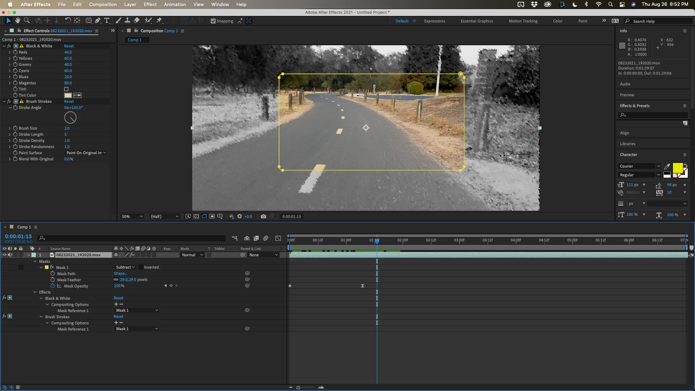
Task: Select the Pen tool
Action: pyautogui.click(x=97, y=21)
